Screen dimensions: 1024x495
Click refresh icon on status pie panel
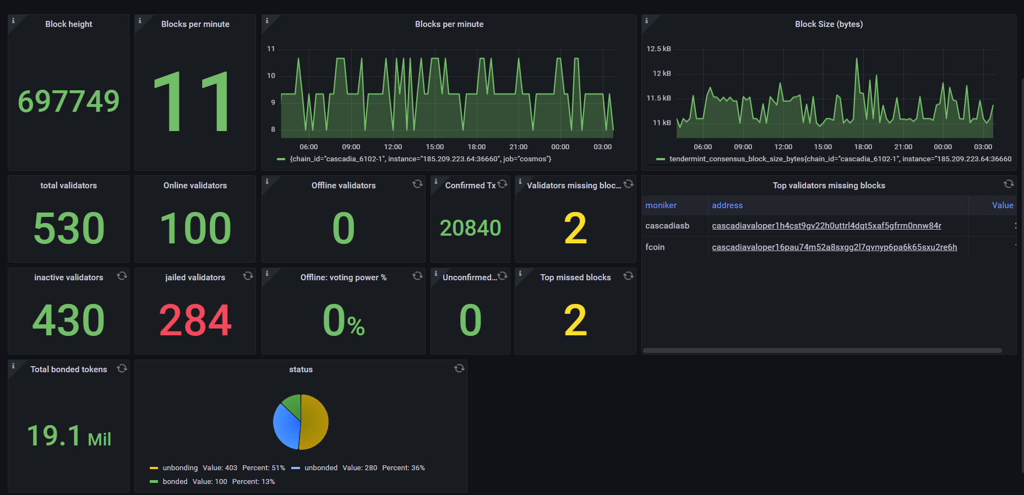click(x=459, y=368)
